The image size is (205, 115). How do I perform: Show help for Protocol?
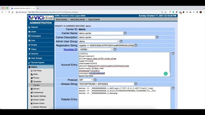(95, 80)
